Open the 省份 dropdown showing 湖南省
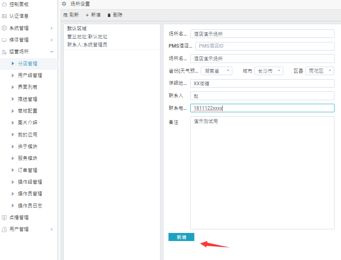341x260 pixels. tap(217, 71)
